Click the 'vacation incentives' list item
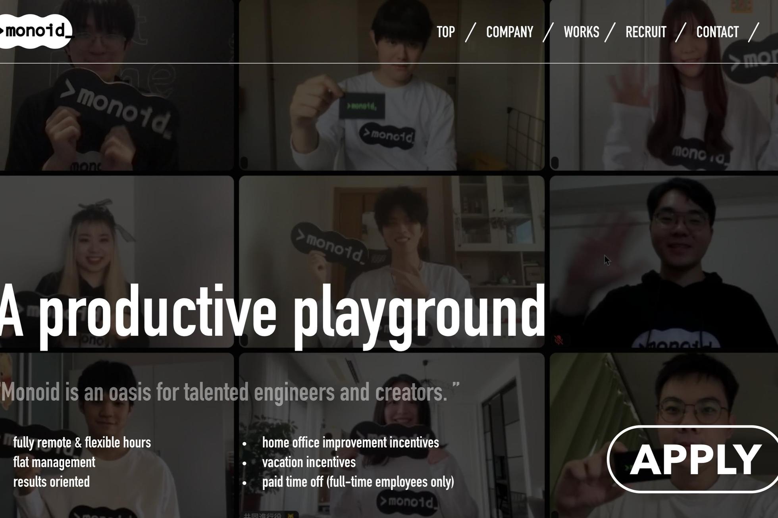This screenshot has height=518, width=778. click(309, 462)
